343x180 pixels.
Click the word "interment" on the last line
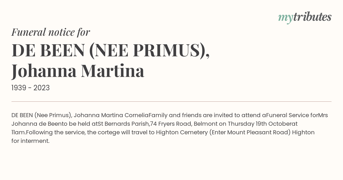[34, 141]
